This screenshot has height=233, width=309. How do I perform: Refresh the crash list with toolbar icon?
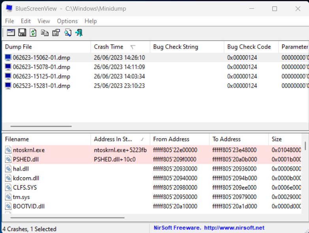point(33,32)
